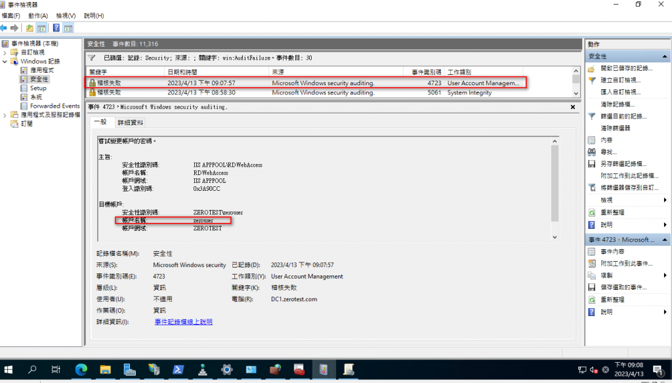Expand the 複製 submenu arrow
672x383 pixels.
coord(665,275)
